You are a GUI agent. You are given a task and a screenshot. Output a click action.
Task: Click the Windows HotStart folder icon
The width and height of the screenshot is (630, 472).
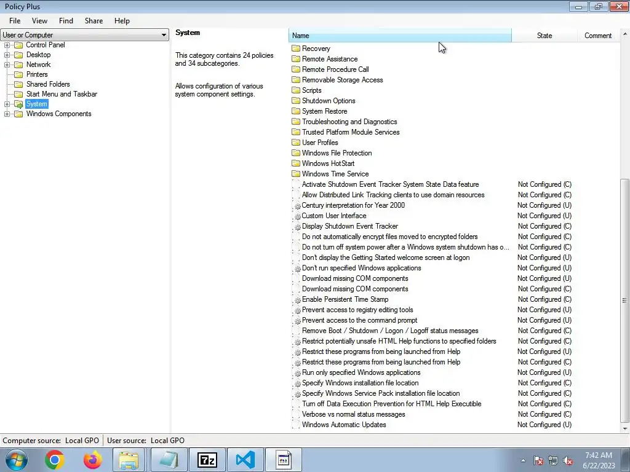(x=296, y=163)
